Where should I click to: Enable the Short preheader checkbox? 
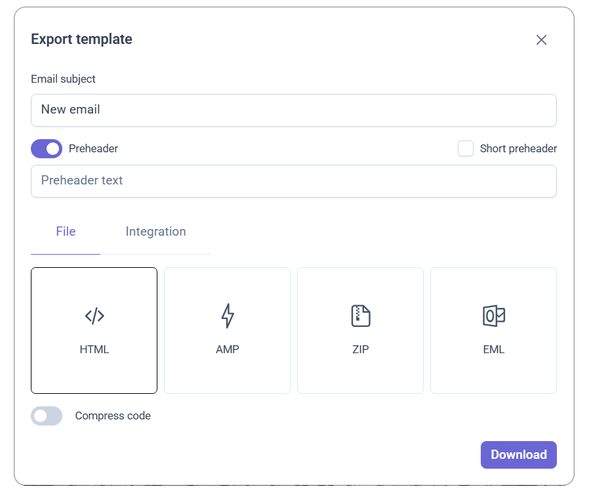[466, 148]
